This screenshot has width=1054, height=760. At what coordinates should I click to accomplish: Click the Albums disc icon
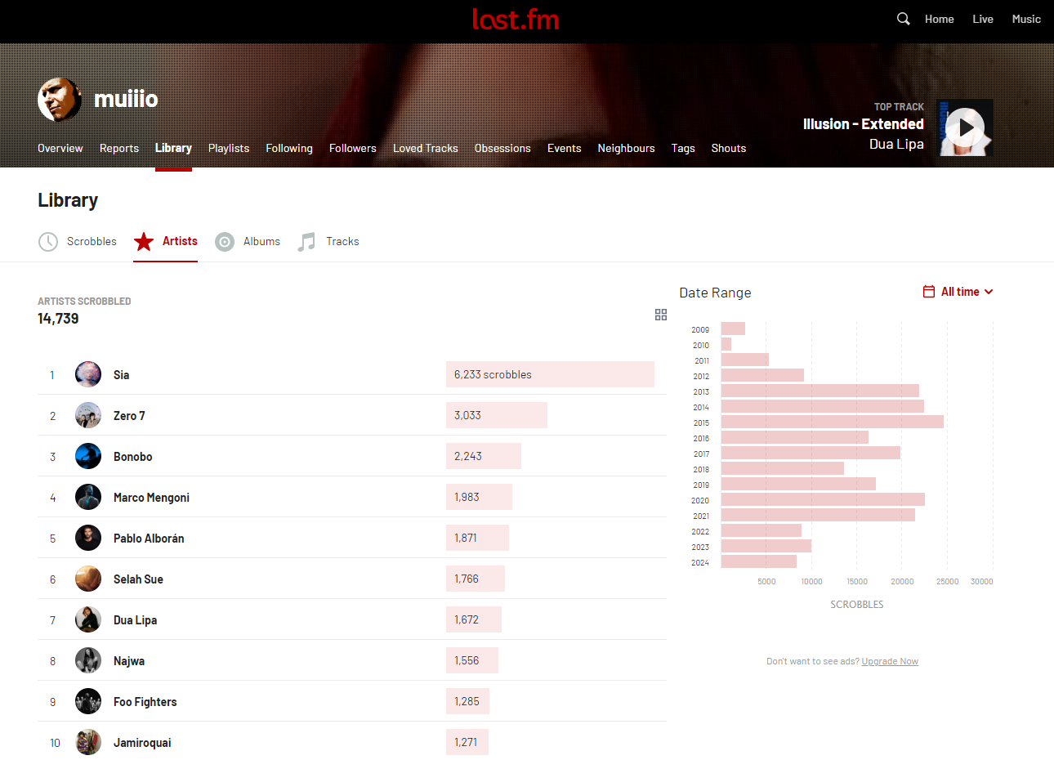click(x=225, y=242)
